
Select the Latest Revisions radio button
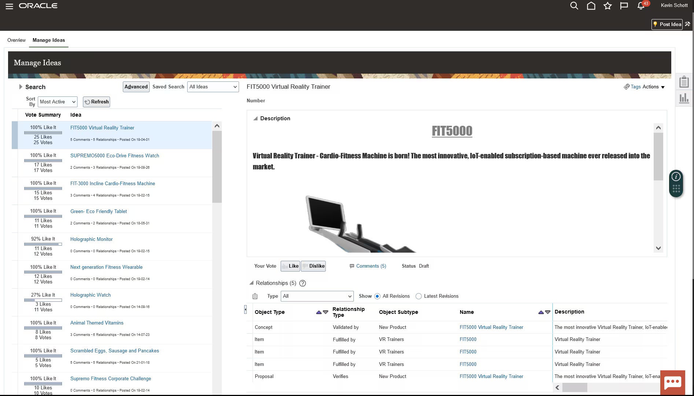coord(418,296)
